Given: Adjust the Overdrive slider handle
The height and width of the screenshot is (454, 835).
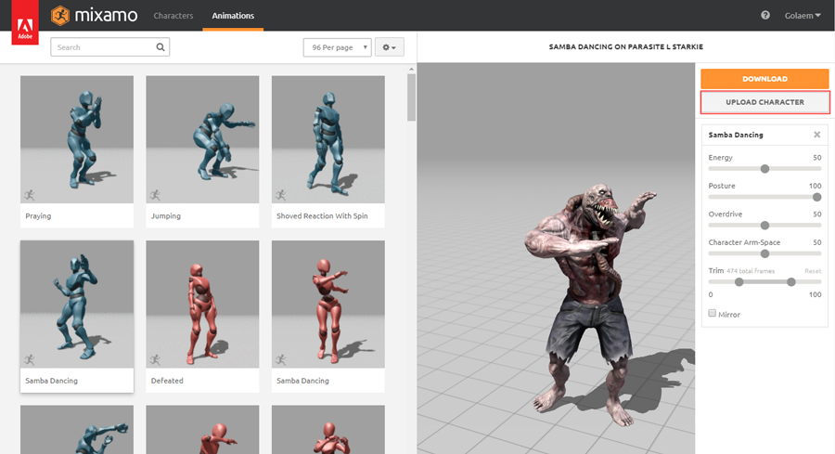Looking at the screenshot, I should coord(764,226).
